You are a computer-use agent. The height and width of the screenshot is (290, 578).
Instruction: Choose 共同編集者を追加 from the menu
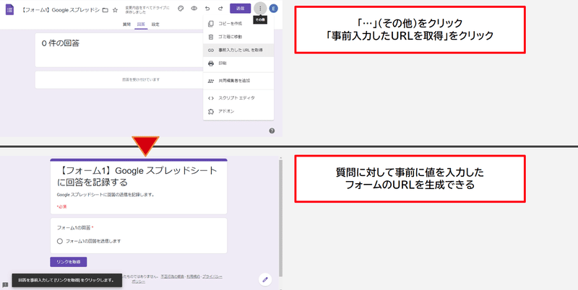(x=238, y=81)
